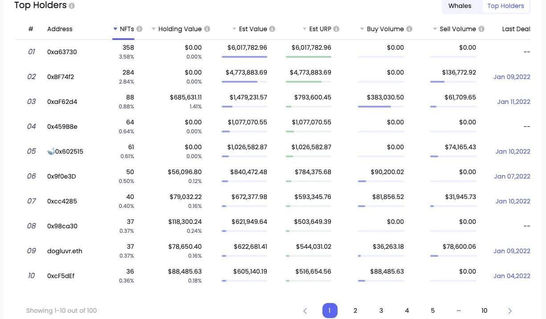Open the dogluvr.eth holder address

coord(65,251)
